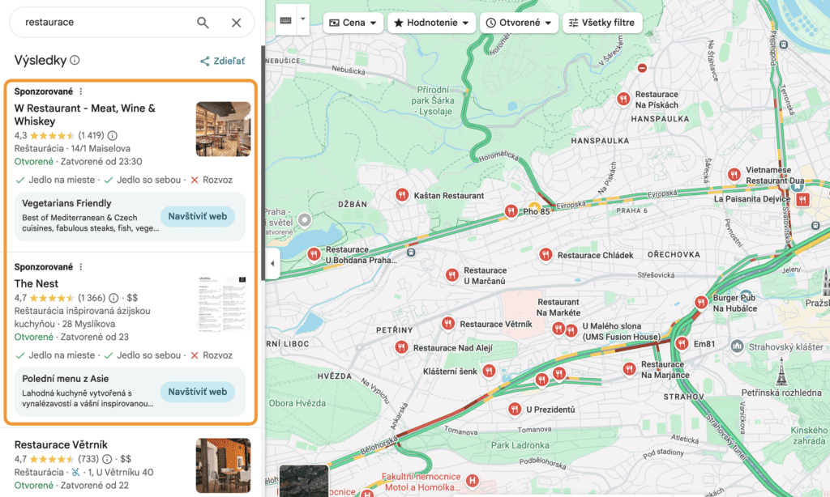This screenshot has height=497, width=830.
Task: Clear the search with the X icon
Action: pyautogui.click(x=236, y=23)
